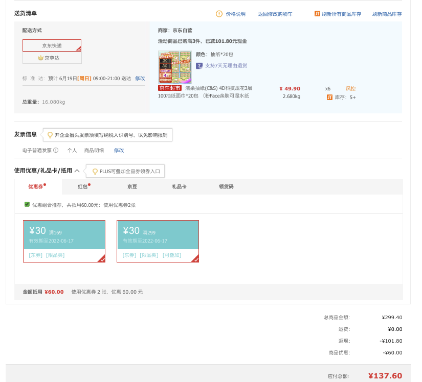Click the crown icon on 京尊达 option

[x=40, y=58]
